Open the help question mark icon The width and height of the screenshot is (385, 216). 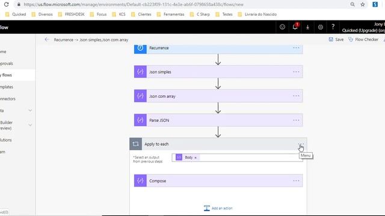pyautogui.click(x=333, y=27)
